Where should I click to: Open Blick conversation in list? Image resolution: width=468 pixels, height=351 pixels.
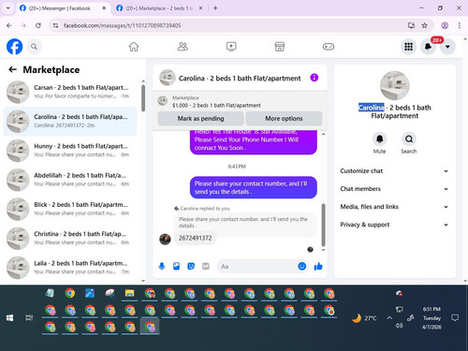coord(70,209)
